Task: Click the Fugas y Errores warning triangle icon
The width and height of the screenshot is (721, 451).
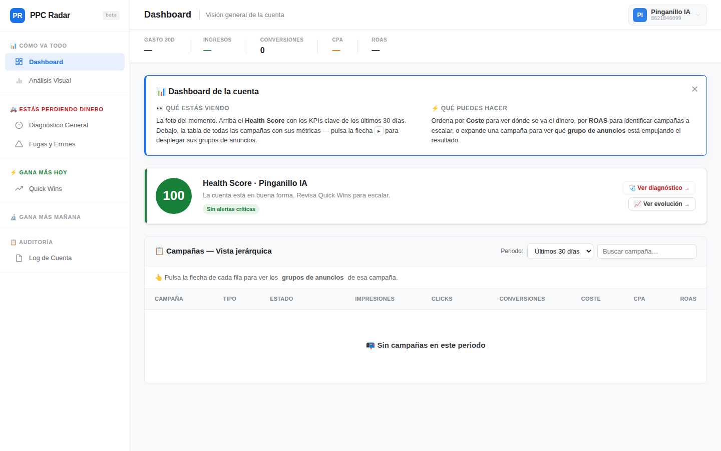Action: (x=19, y=144)
